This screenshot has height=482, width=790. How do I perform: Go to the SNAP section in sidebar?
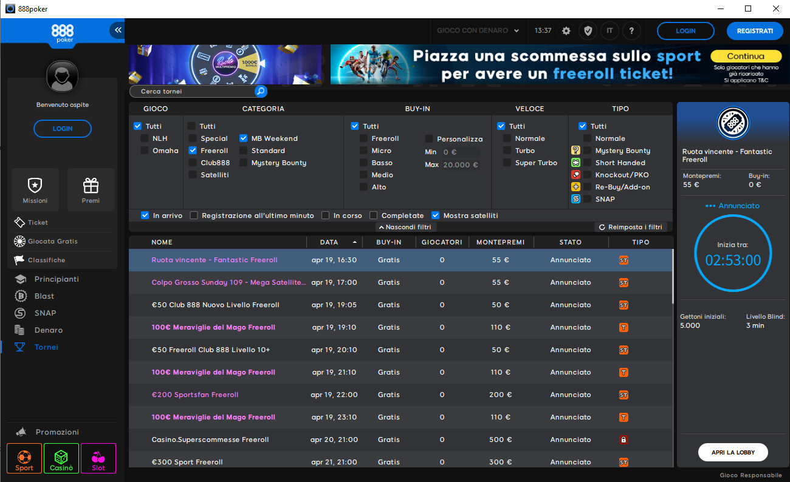[45, 313]
